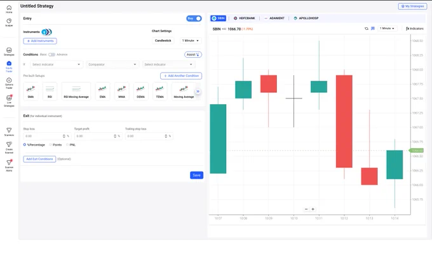432x253 pixels.
Task: Open Options Trader in the sidebar
Action: pyautogui.click(x=9, y=83)
